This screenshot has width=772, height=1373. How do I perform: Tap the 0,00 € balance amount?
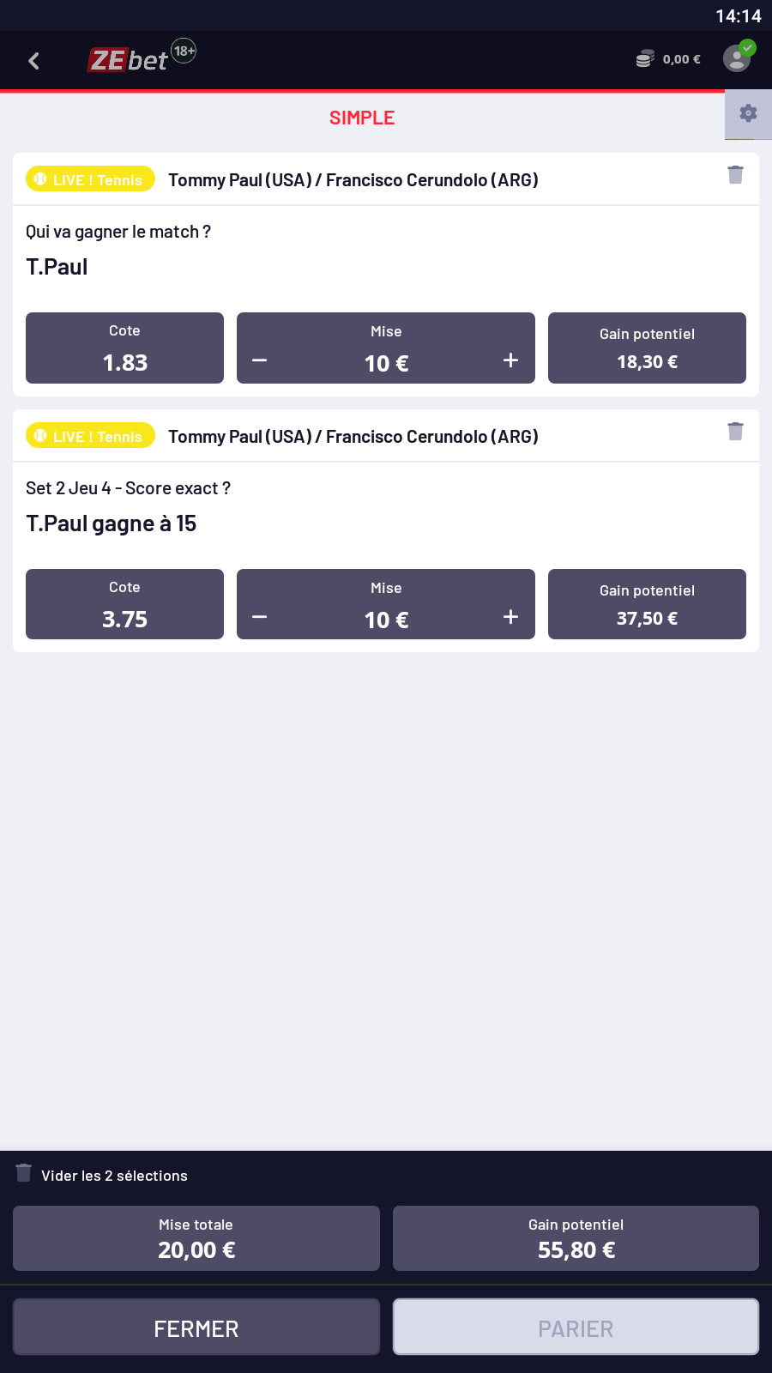point(682,59)
